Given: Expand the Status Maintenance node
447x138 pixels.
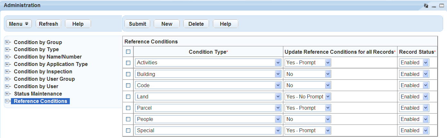Looking at the screenshot, I should 7,94.
